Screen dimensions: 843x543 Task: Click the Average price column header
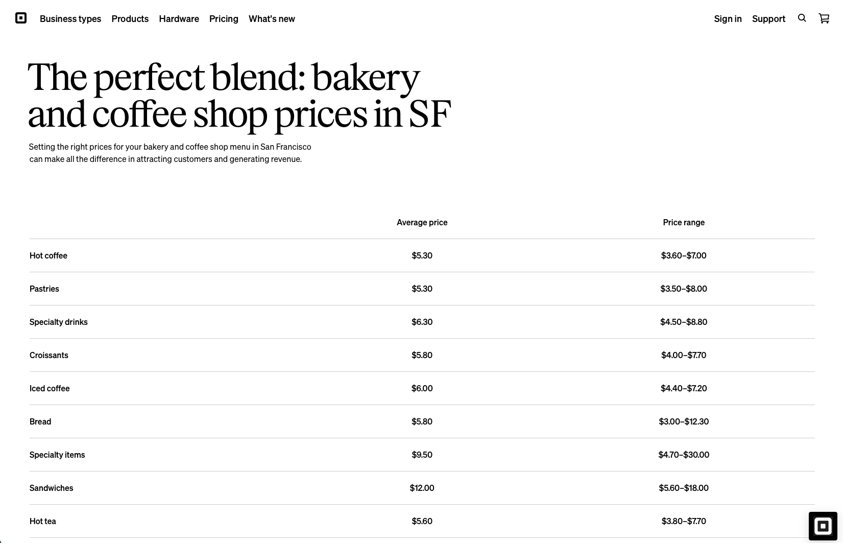[422, 222]
